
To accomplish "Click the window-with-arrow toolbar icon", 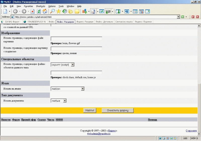I will coord(102,11).
